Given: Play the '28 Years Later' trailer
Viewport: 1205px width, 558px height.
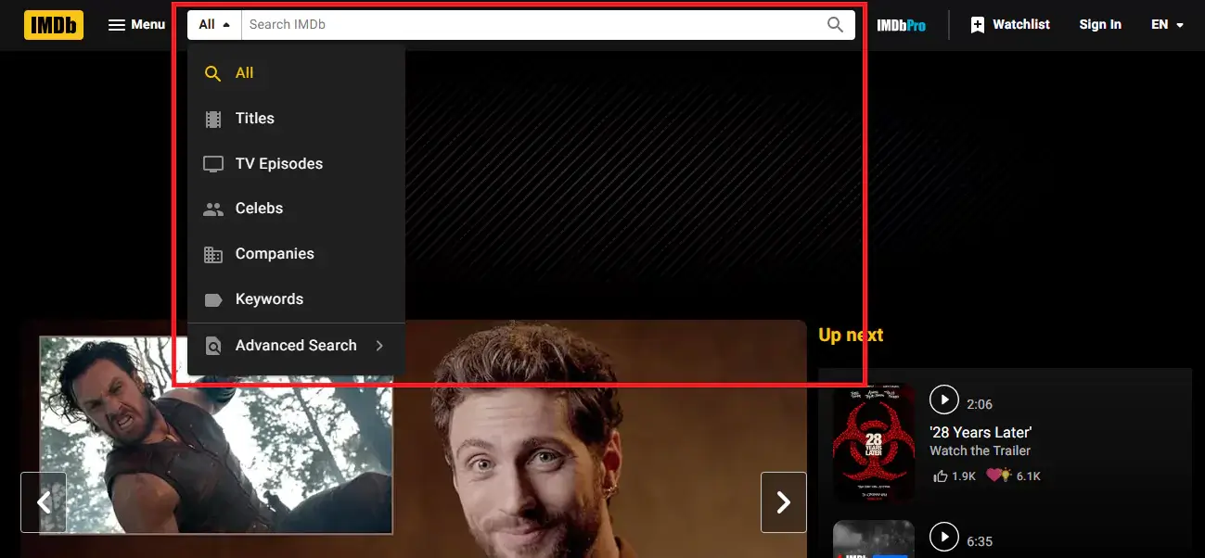Looking at the screenshot, I should point(943,400).
